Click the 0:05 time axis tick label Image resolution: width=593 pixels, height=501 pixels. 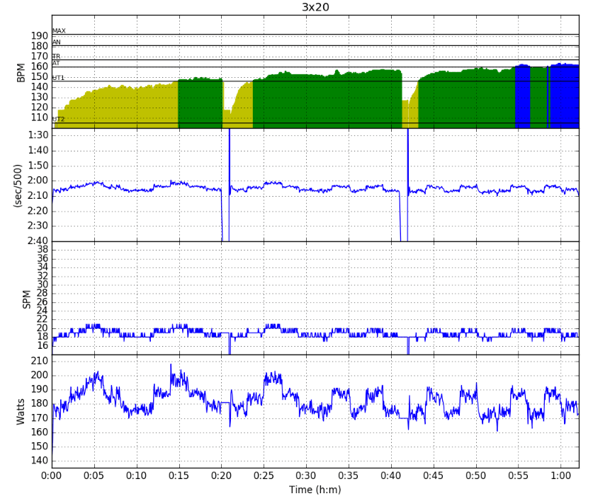point(94,476)
